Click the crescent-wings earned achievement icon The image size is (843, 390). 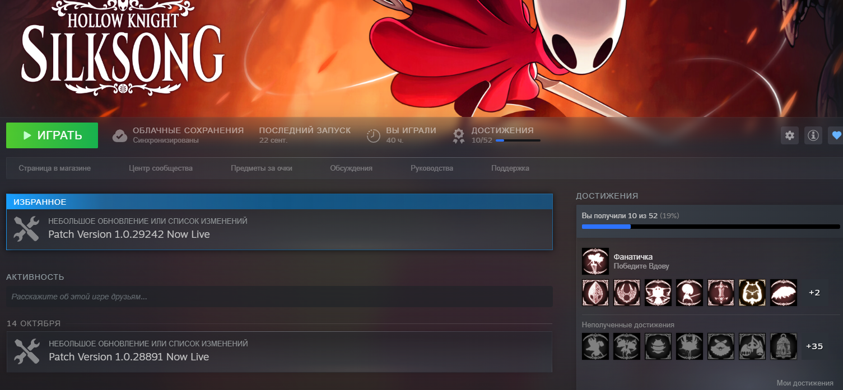[x=627, y=293]
